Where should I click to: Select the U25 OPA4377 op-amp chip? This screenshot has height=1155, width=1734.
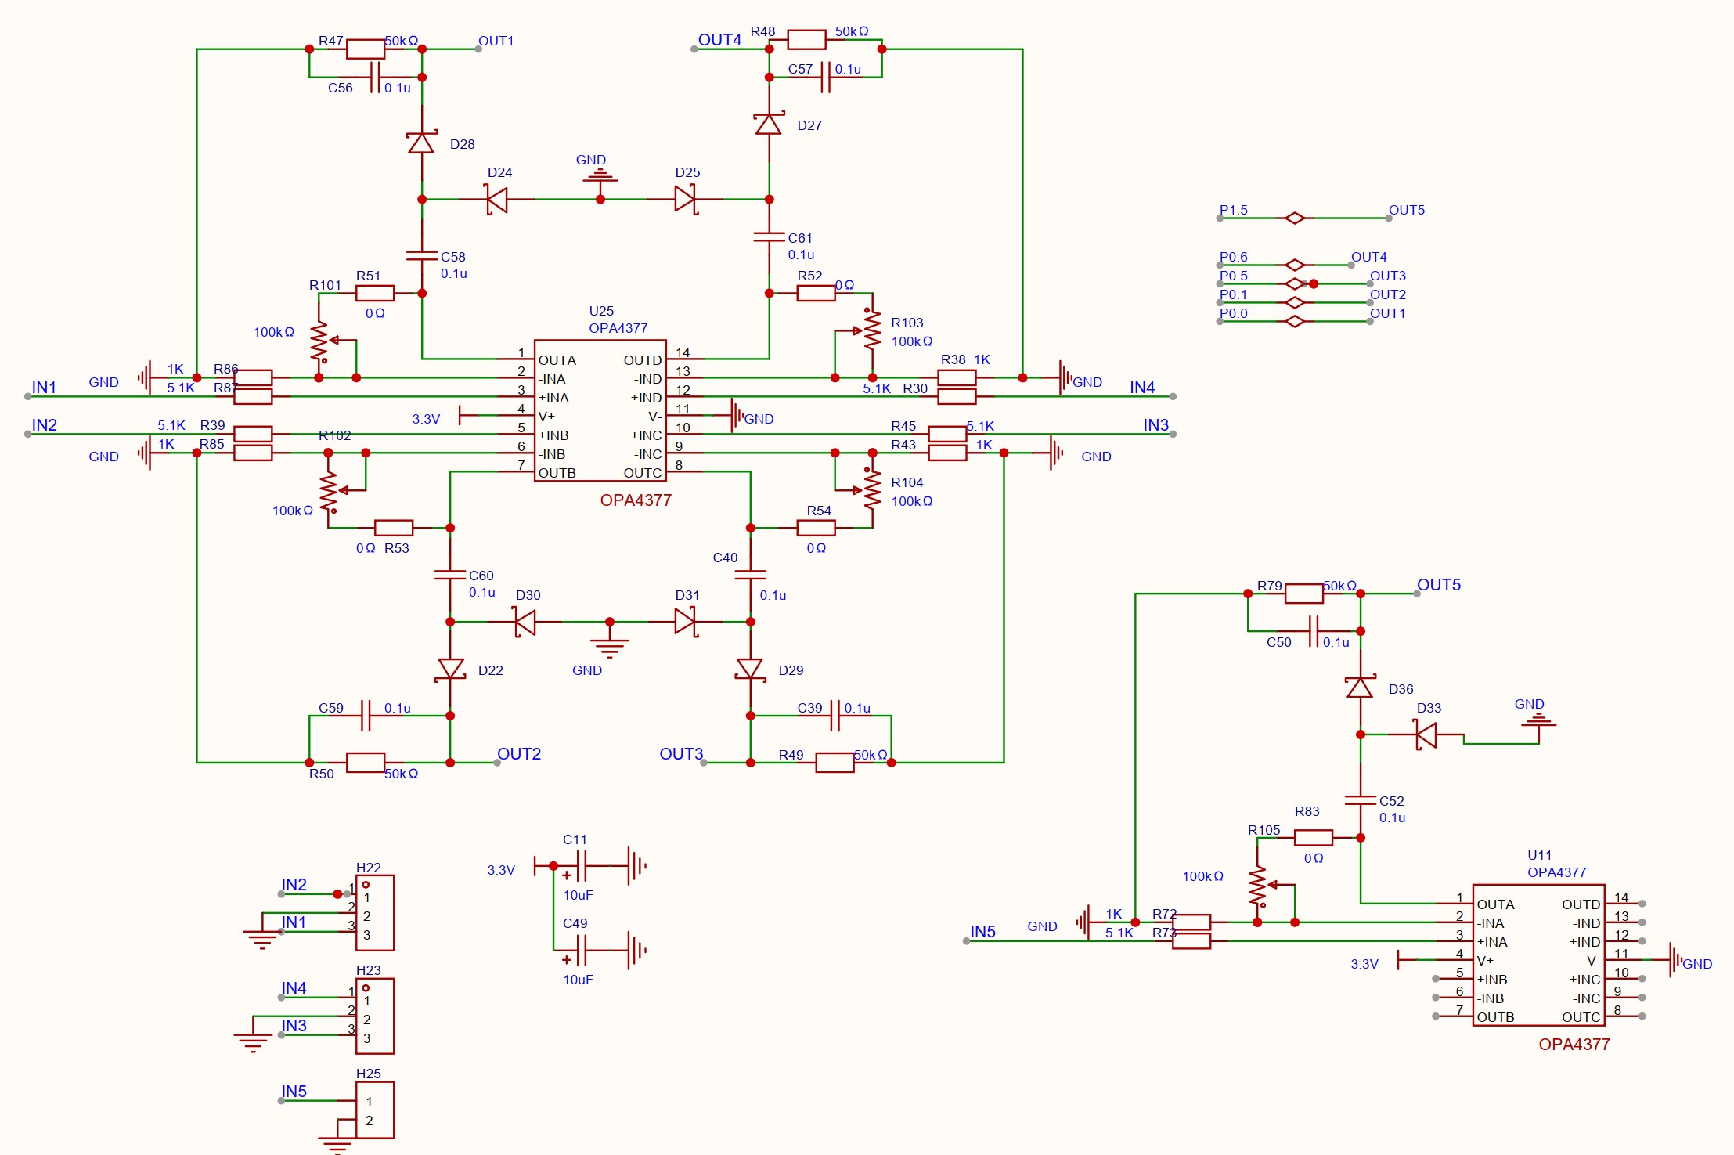point(600,410)
